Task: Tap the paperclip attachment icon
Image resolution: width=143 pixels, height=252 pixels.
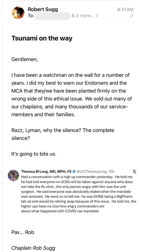Action: tap(132, 16)
